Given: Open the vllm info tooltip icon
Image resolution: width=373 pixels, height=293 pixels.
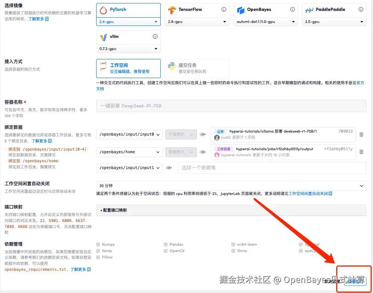Looking at the screenshot, I should tap(155, 36).
